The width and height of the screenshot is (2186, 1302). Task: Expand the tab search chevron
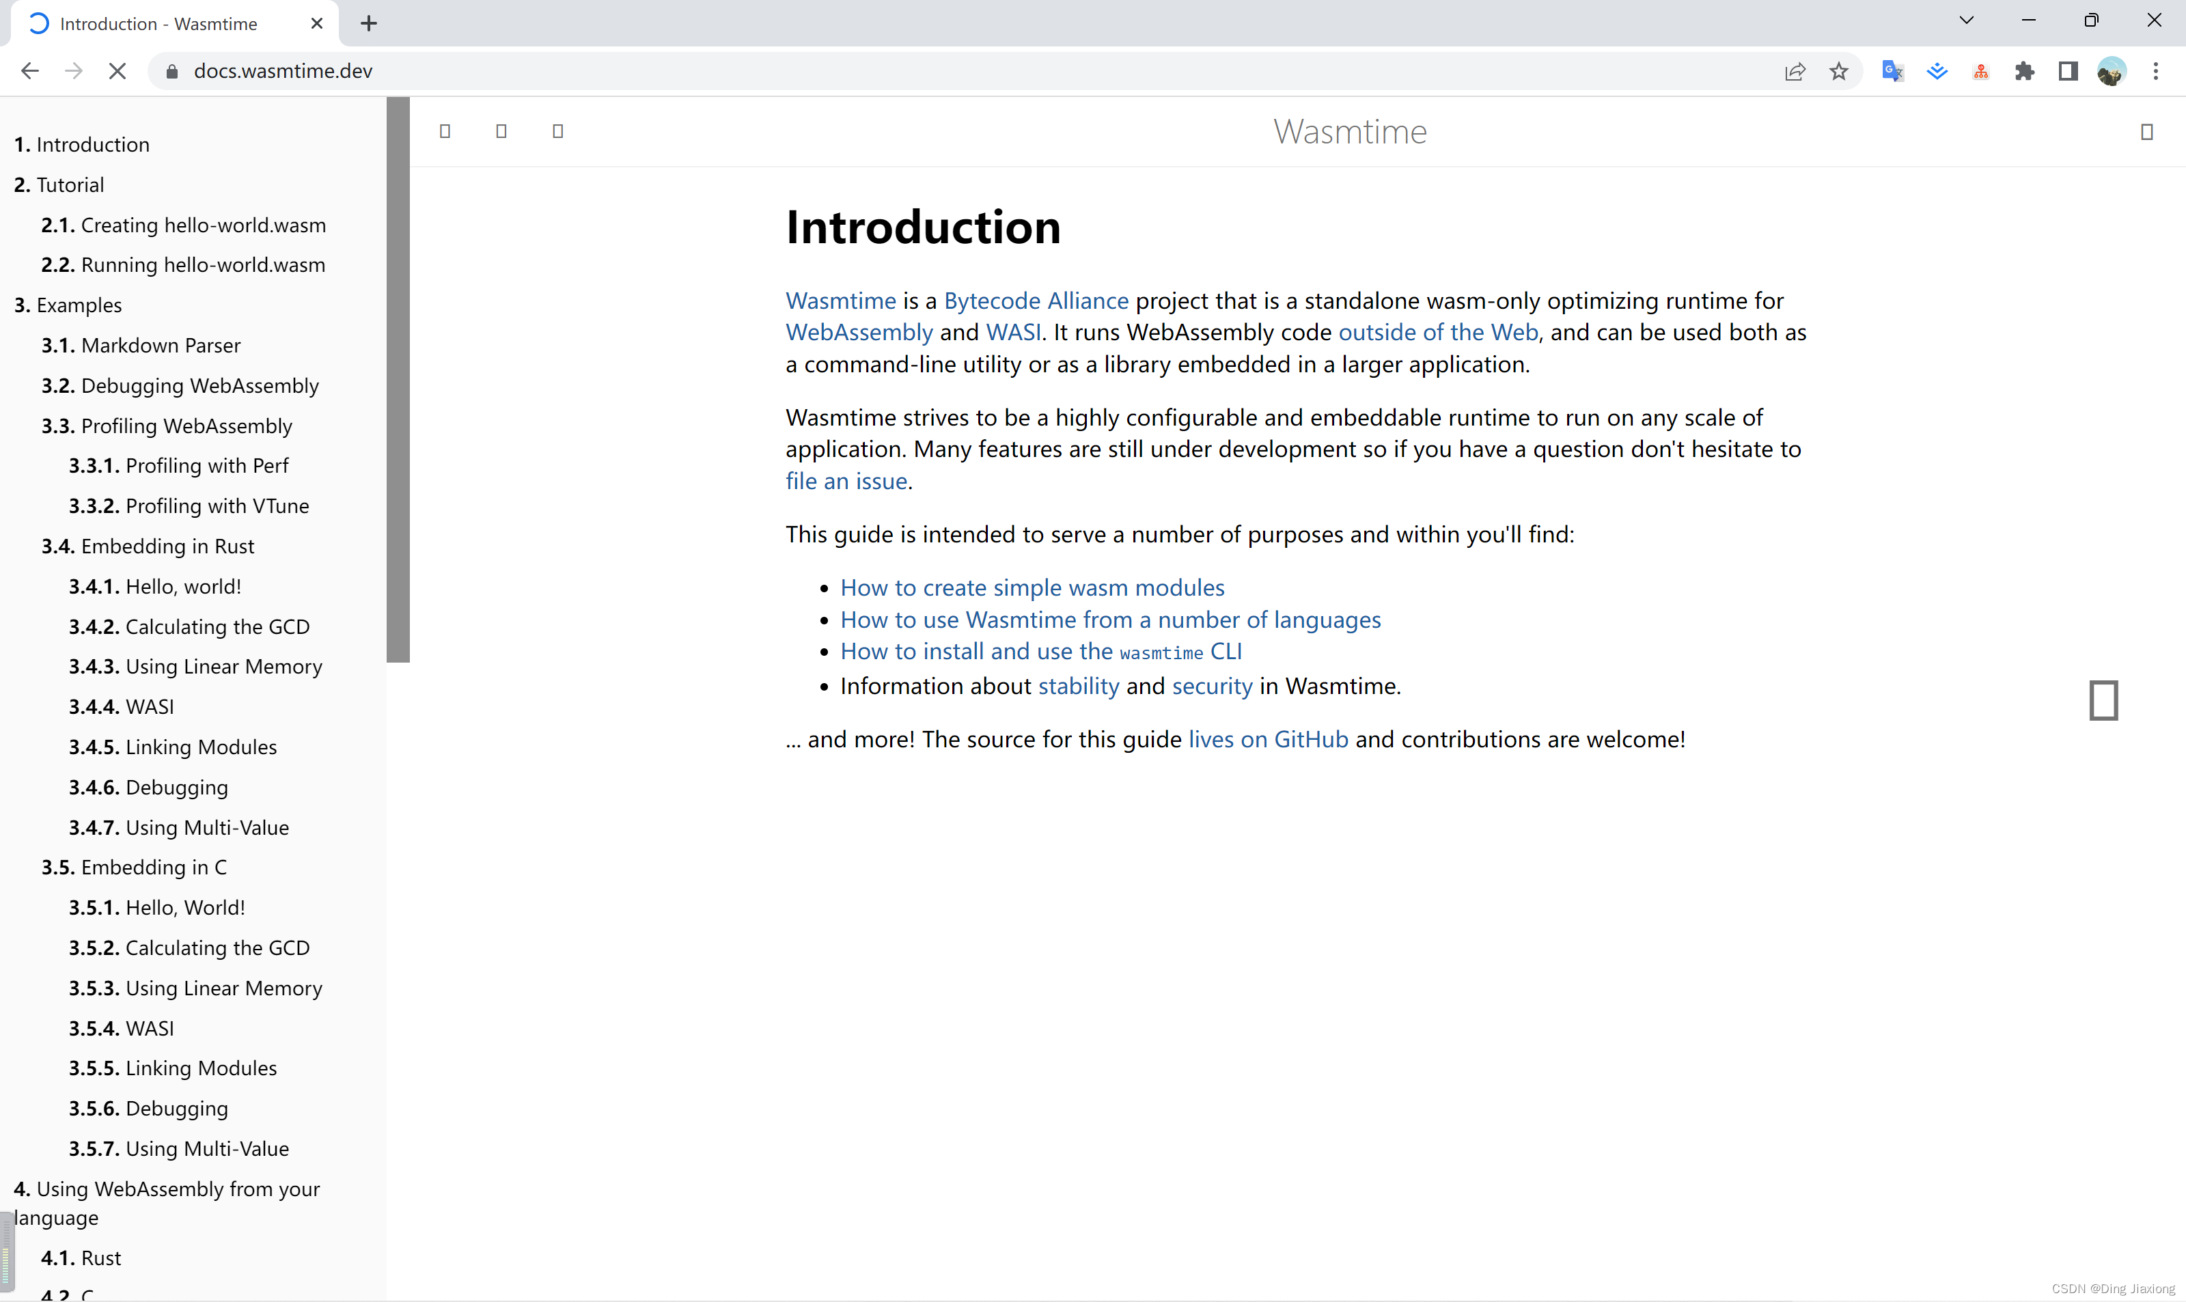[x=1966, y=20]
